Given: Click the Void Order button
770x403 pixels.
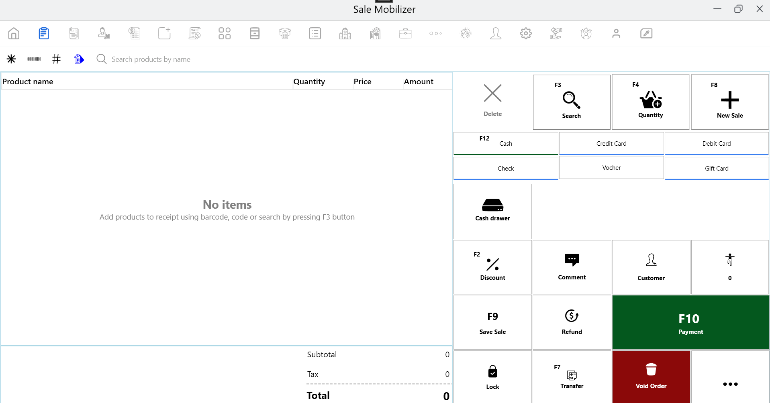Looking at the screenshot, I should 651,376.
